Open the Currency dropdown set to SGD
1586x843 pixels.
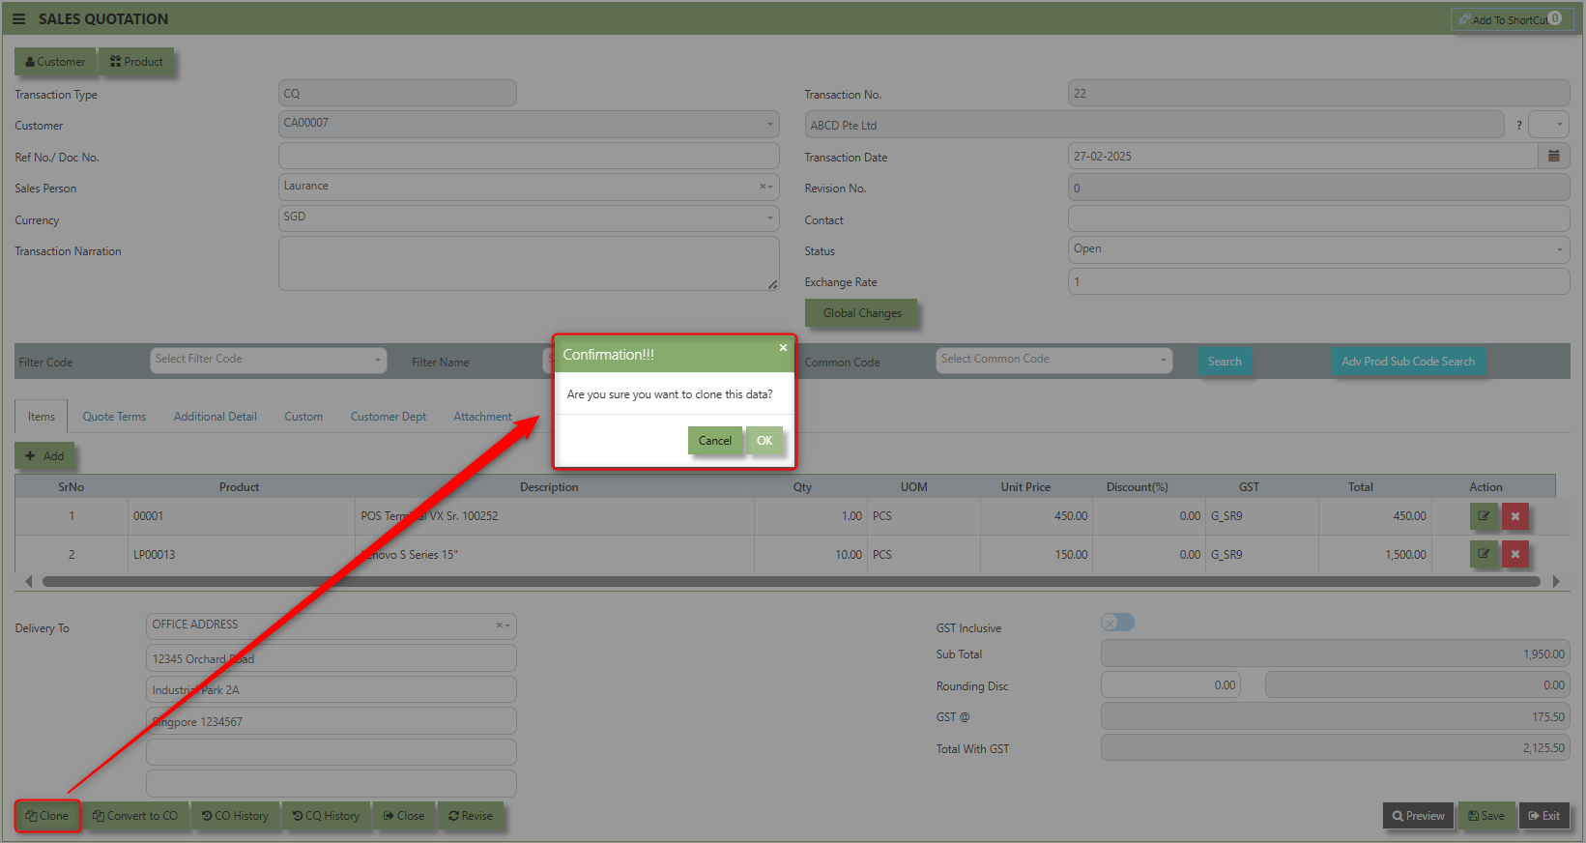[x=528, y=218]
